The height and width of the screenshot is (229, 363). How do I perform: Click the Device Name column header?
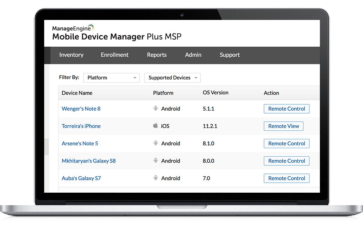click(77, 93)
